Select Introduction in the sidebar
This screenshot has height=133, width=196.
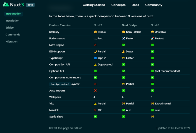coord(13,14)
